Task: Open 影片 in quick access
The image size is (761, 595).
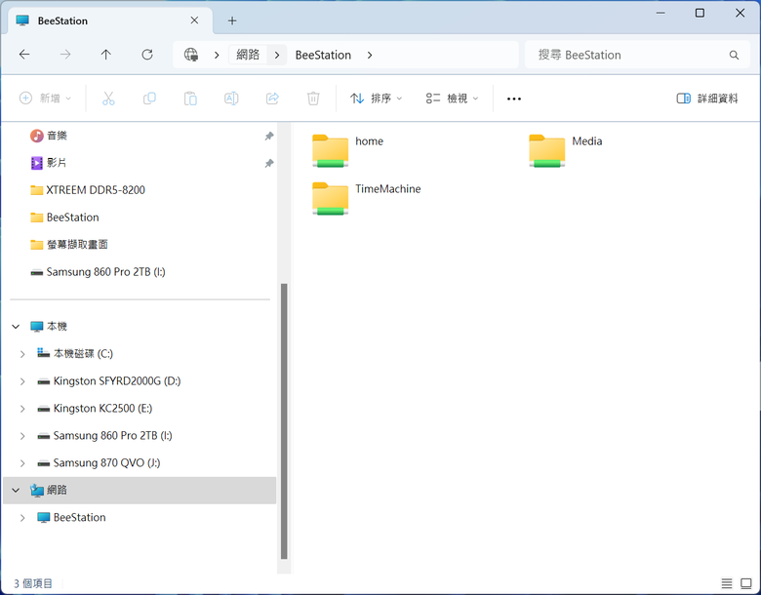Action: point(57,163)
